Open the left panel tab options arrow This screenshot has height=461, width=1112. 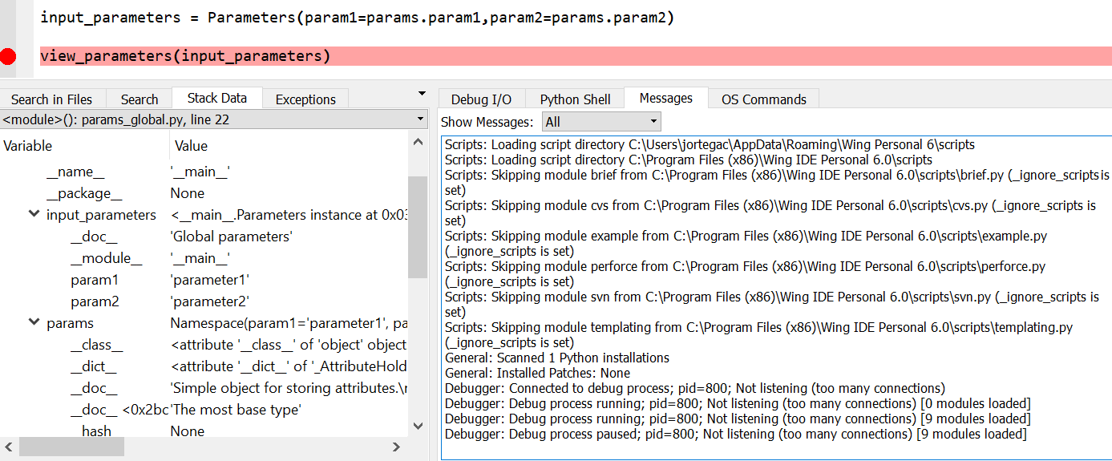click(423, 94)
